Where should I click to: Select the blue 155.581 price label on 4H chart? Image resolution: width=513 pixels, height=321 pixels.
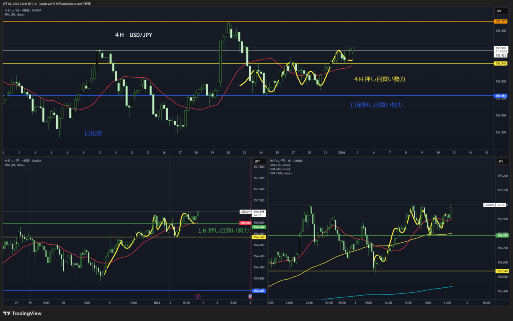coord(500,95)
